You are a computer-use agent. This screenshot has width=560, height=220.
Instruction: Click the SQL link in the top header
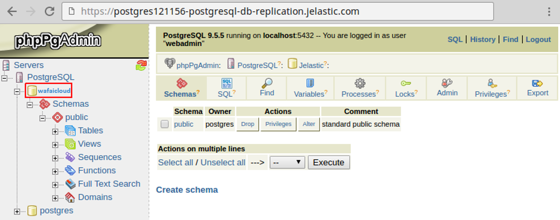click(x=455, y=40)
